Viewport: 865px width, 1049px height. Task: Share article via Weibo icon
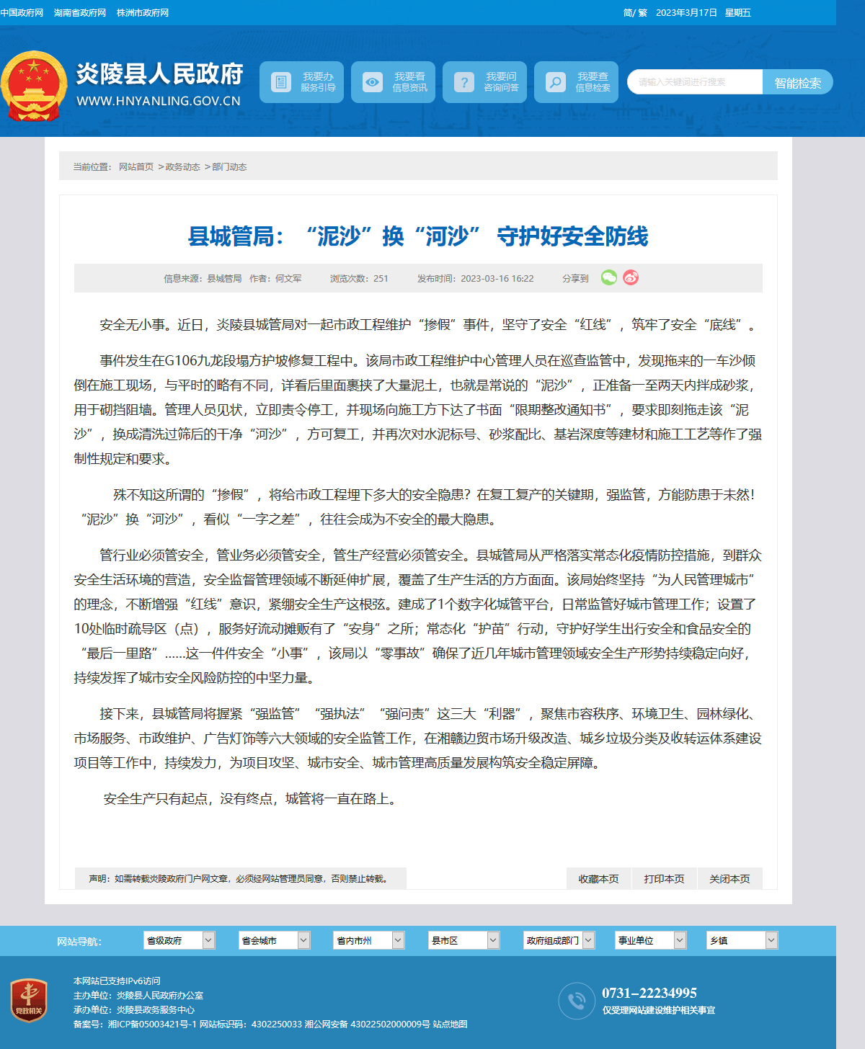tap(631, 277)
